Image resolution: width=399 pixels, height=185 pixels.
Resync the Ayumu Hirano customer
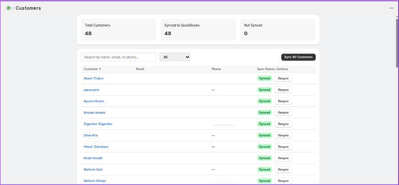pyautogui.click(x=283, y=101)
